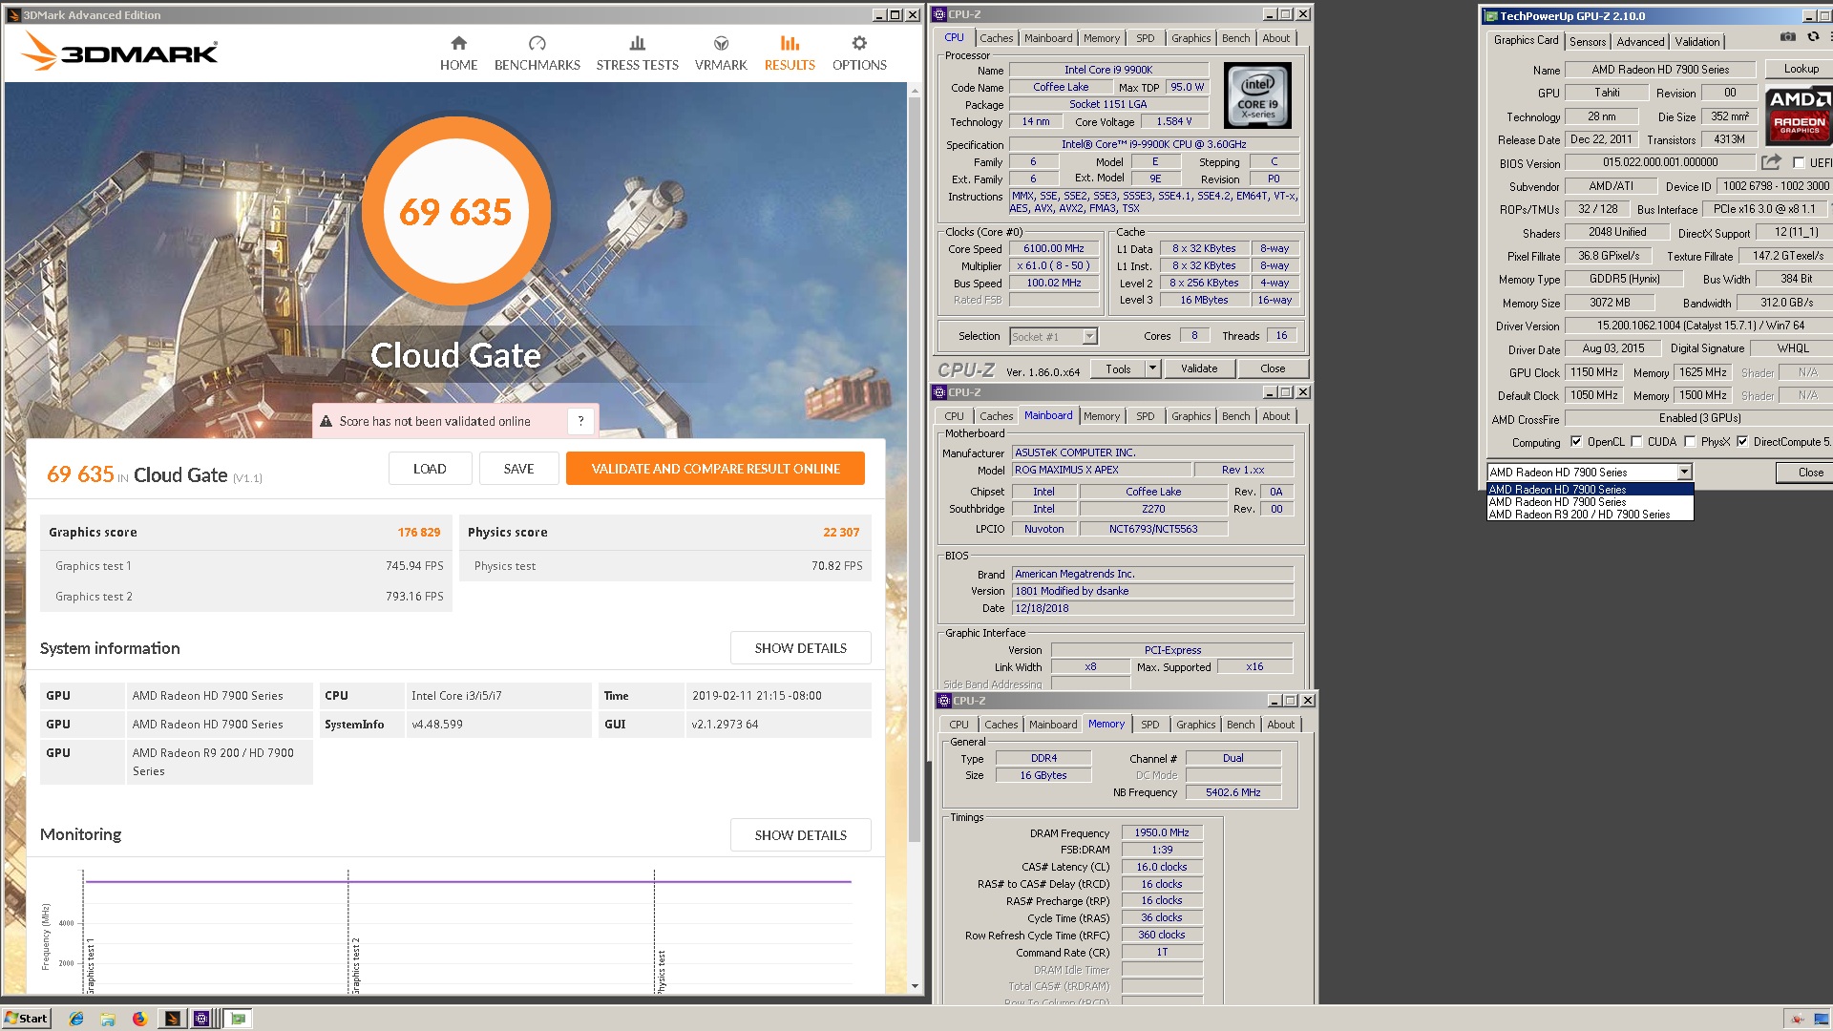The image size is (1833, 1031).
Task: Open Bench tab in middle CPU-Z window
Action: coord(1235,416)
